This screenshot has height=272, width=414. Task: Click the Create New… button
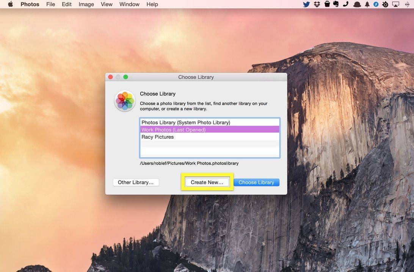tap(207, 182)
